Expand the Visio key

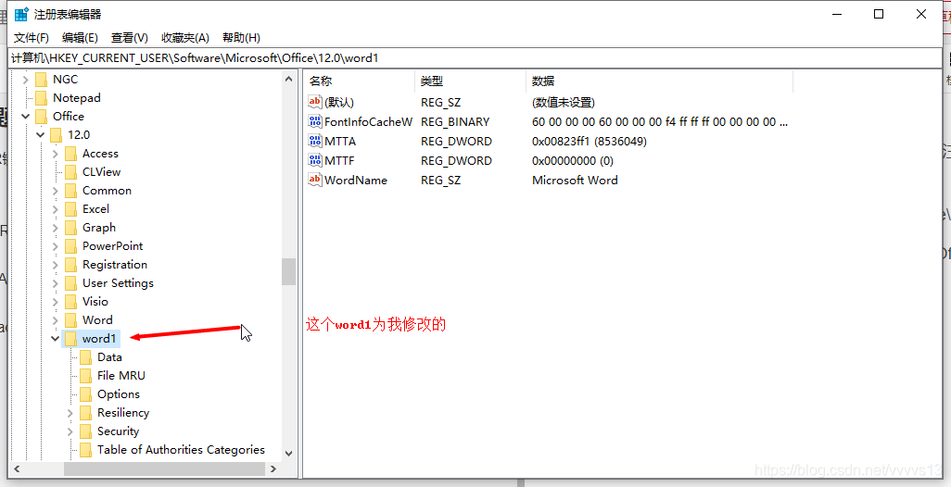(x=56, y=302)
